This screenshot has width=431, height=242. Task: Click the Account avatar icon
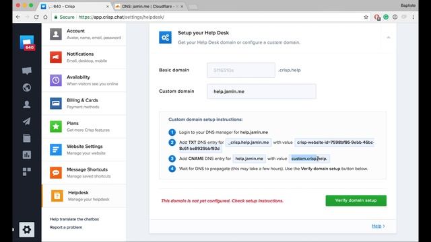pos(56,34)
